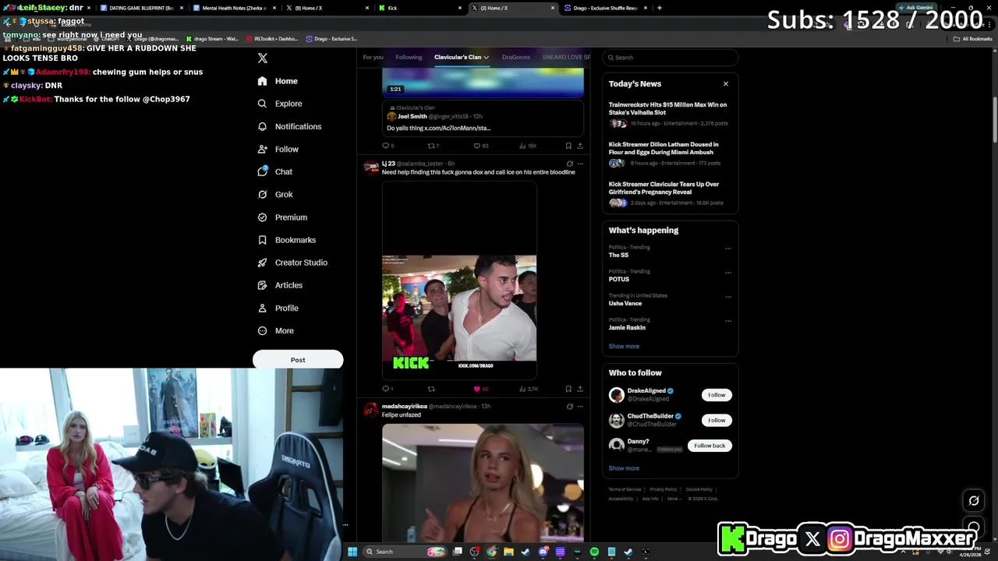The width and height of the screenshot is (998, 561).
Task: Click the Articles icon in the sidebar
Action: point(263,285)
